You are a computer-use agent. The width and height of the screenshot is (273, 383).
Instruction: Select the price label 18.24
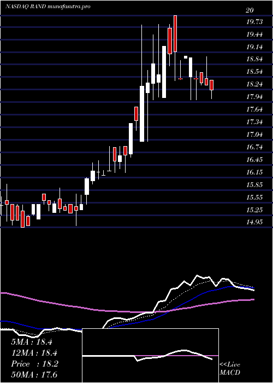click(x=255, y=84)
